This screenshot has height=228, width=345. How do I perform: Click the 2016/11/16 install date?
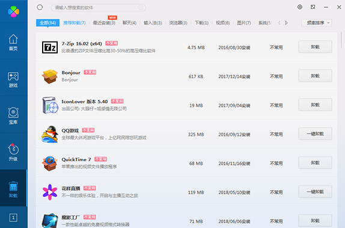234,164
